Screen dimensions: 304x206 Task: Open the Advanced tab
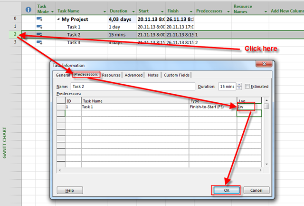point(133,75)
